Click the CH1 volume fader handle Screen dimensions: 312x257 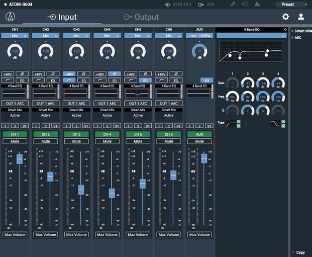[x=19, y=159]
